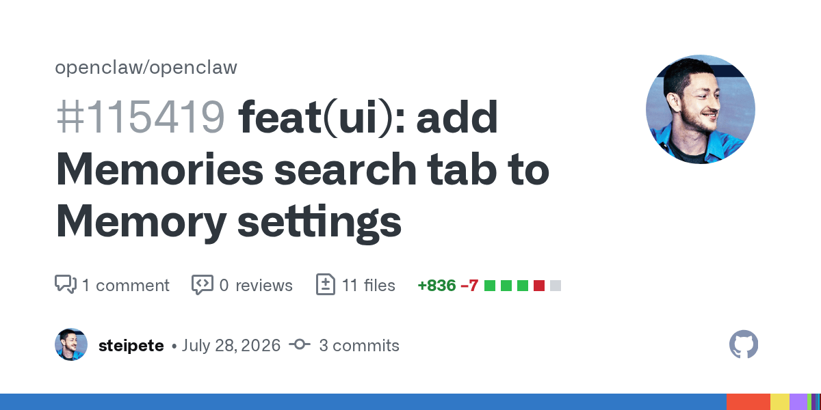Open the "11 files" label
This screenshot has height=410, width=821.
(369, 285)
